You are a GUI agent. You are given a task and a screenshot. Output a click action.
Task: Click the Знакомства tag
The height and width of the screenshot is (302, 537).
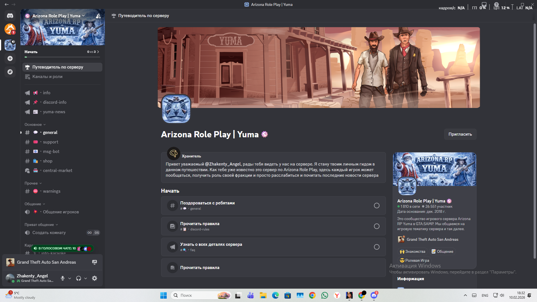pyautogui.click(x=413, y=251)
